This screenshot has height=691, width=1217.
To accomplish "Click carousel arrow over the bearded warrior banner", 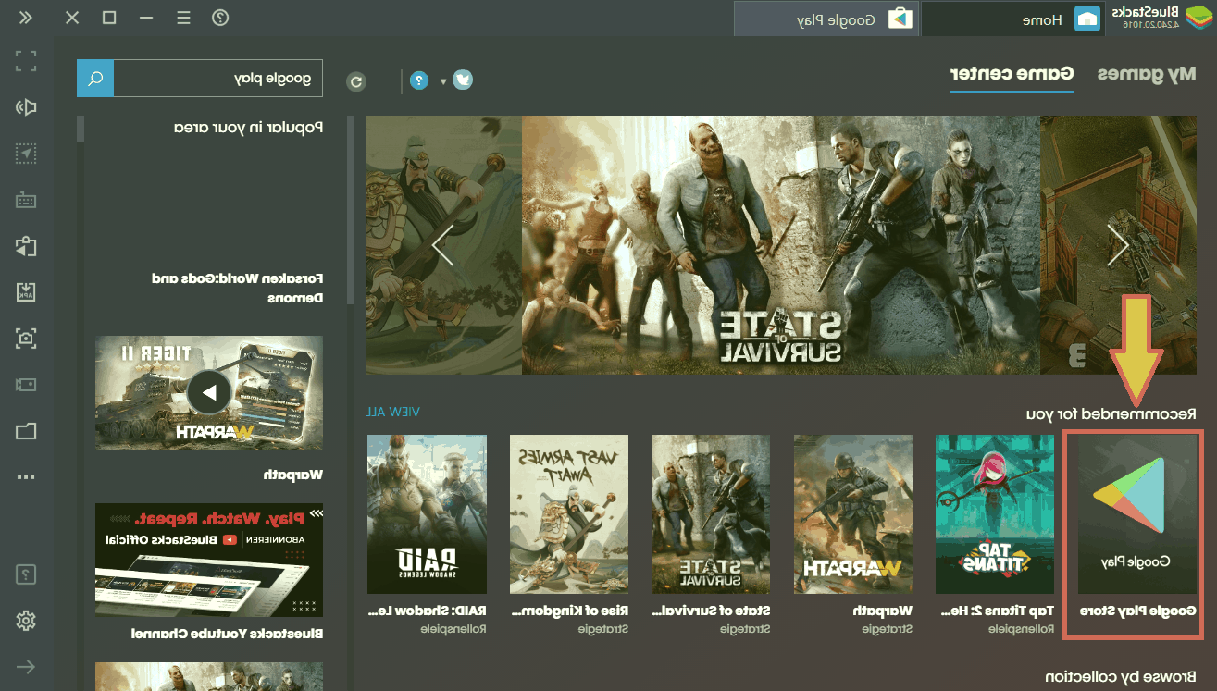I will pos(442,245).
